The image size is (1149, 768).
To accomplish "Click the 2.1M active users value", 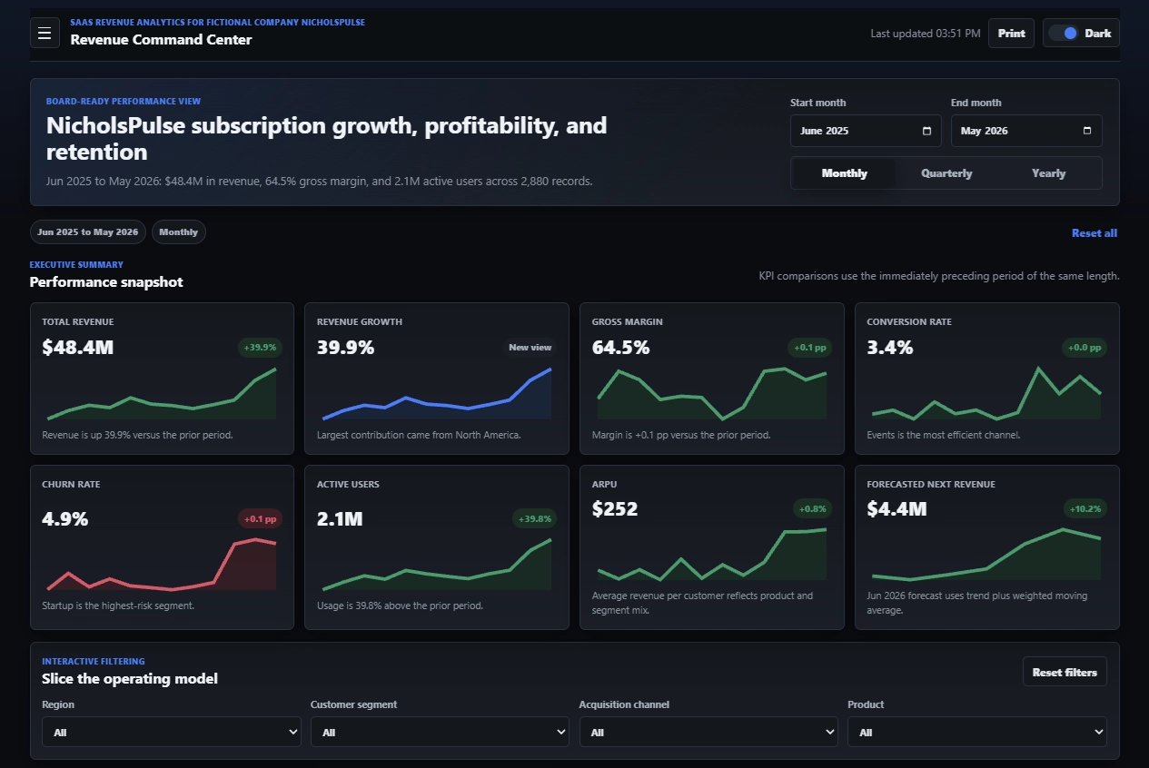I will click(x=340, y=519).
